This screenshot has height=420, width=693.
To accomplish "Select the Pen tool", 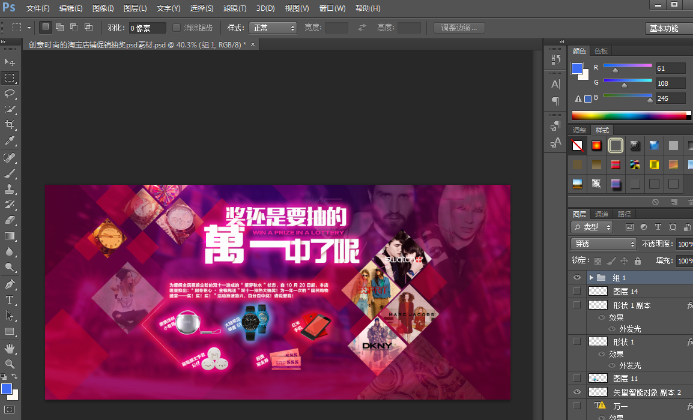I will click(9, 284).
